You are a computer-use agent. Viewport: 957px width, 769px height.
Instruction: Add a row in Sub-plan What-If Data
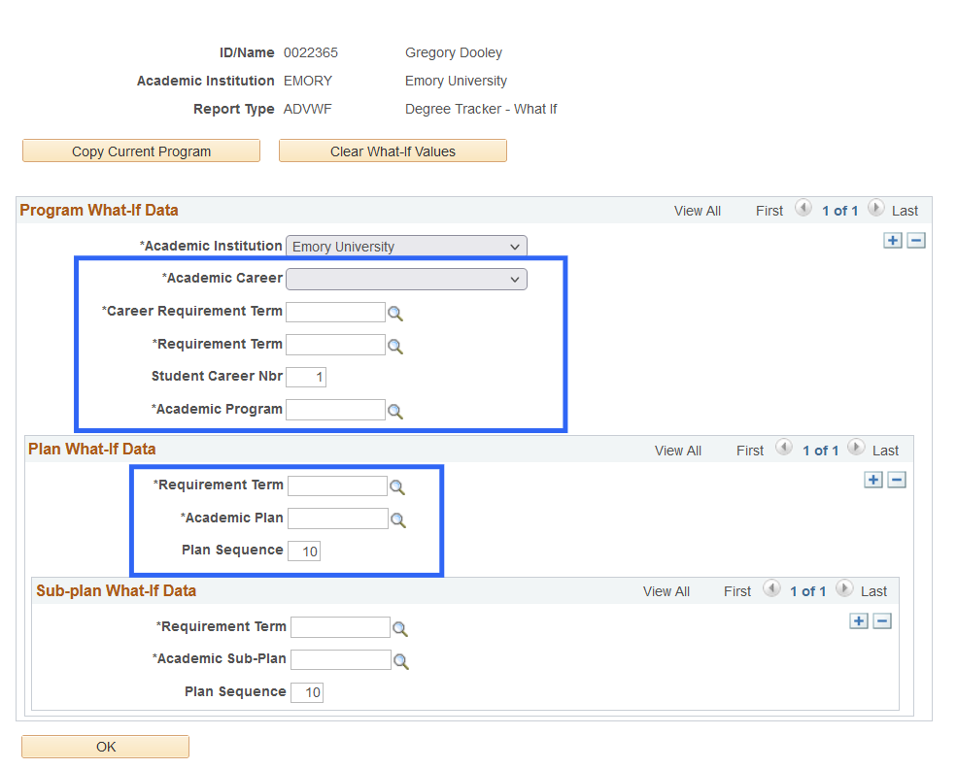(858, 621)
